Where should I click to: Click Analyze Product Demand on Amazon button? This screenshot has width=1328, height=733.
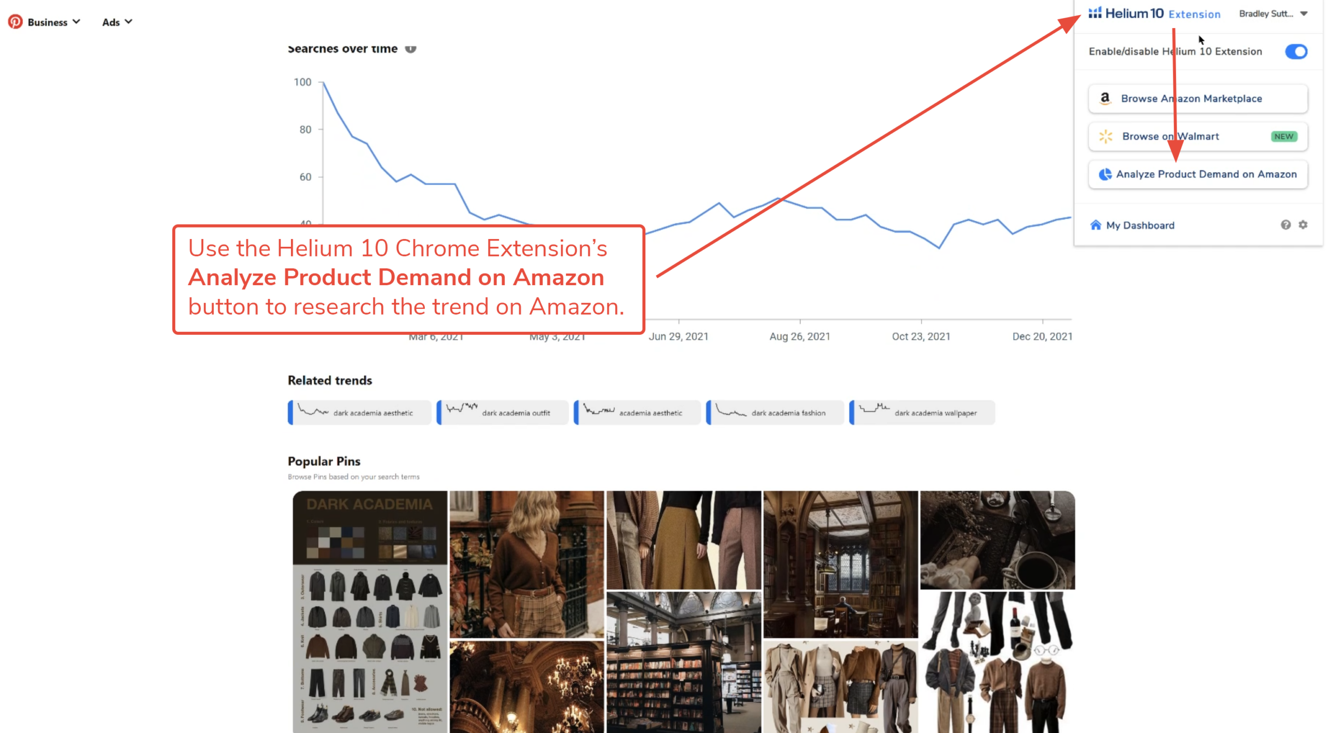[1198, 174]
